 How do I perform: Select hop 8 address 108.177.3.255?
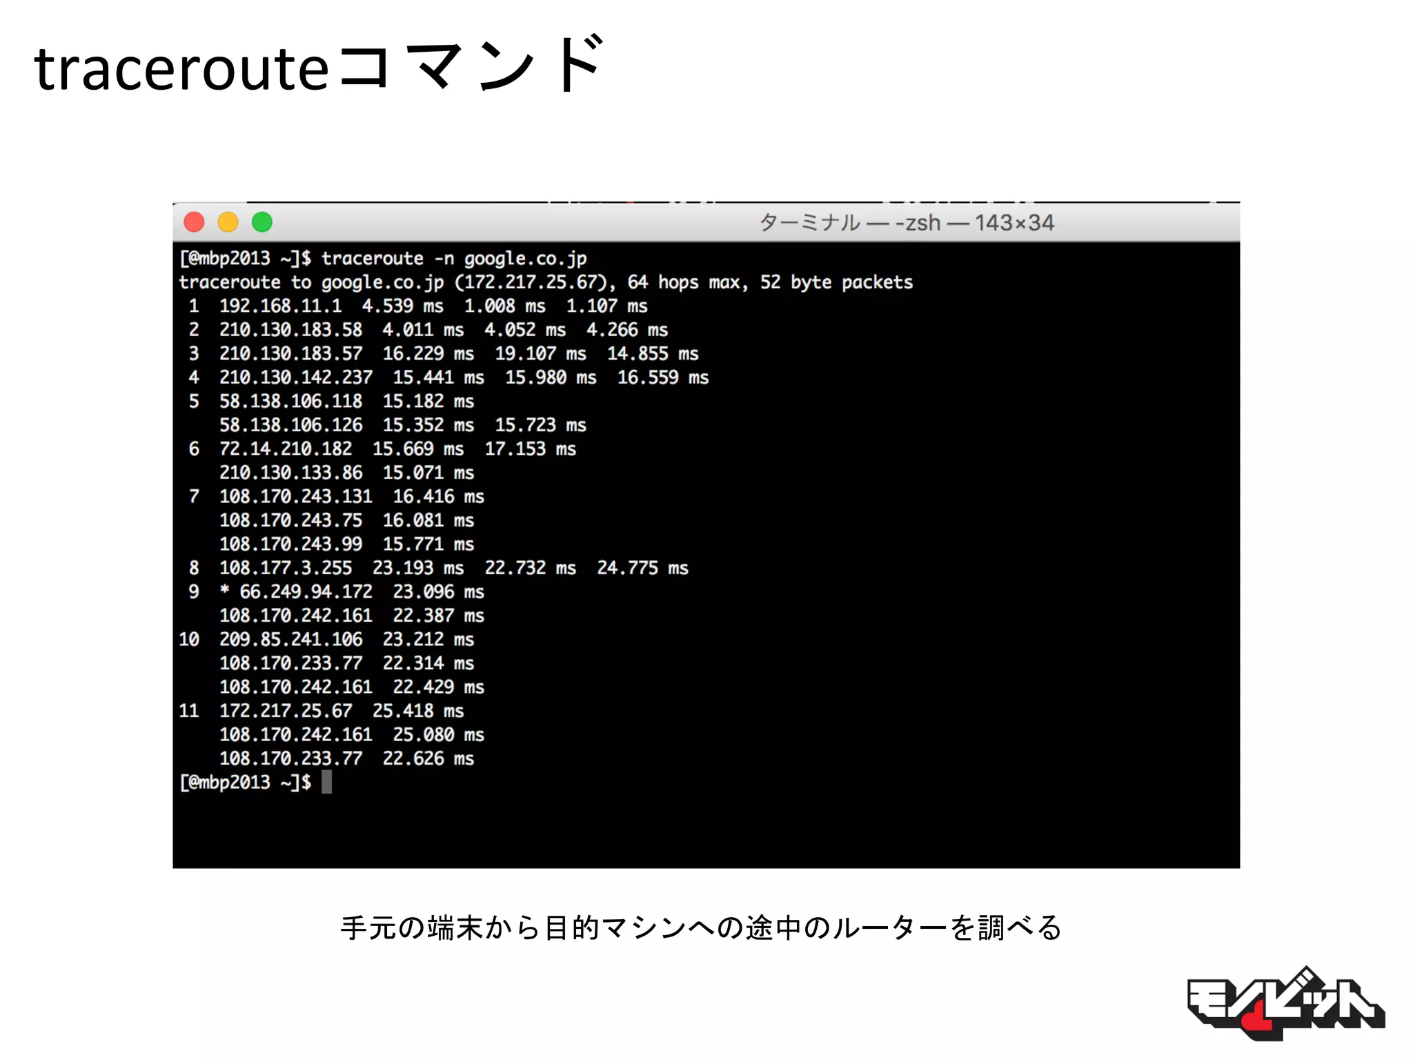click(x=286, y=568)
